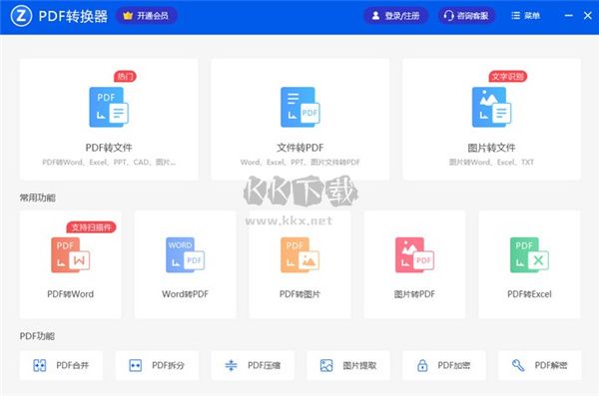Image resolution: width=599 pixels, height=396 pixels.
Task: Select the 图片转文件 card title
Action: coord(491,148)
